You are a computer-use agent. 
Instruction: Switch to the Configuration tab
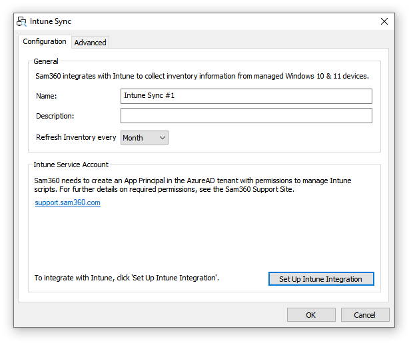tap(45, 41)
